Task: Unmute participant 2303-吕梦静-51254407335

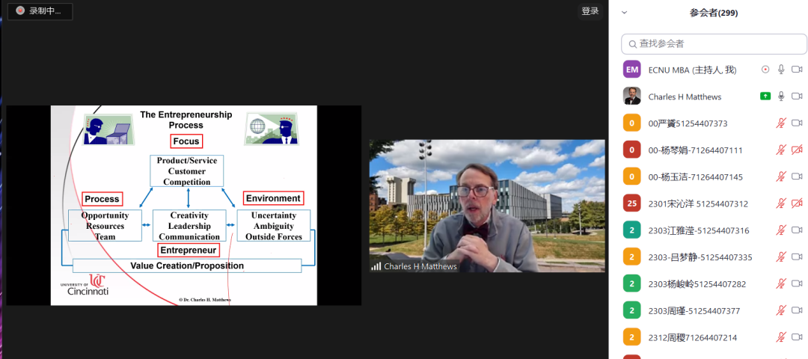Action: (x=781, y=257)
